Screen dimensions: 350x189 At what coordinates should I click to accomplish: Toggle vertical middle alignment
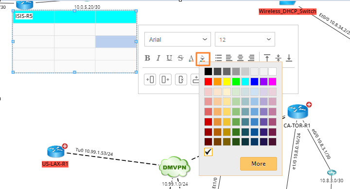click(x=279, y=58)
